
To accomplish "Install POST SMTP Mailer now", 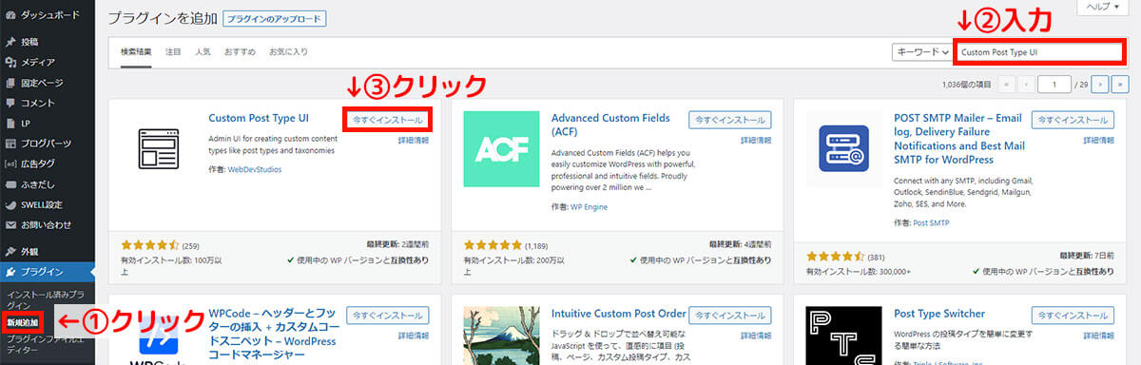I will tap(1073, 120).
